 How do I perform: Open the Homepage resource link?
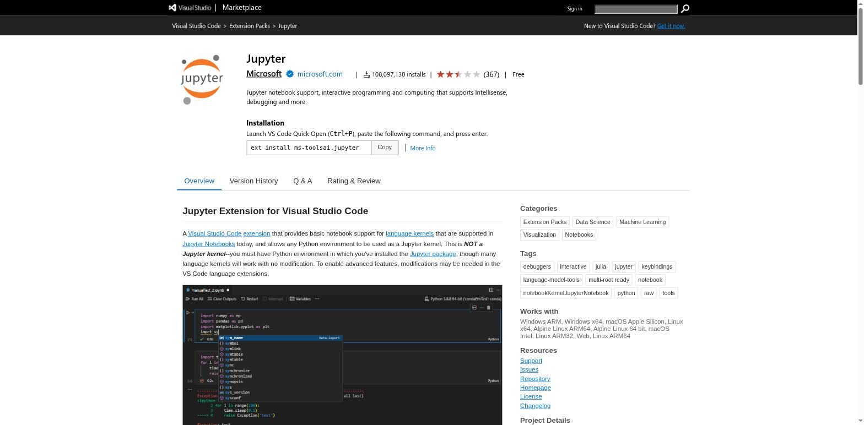tap(536, 388)
